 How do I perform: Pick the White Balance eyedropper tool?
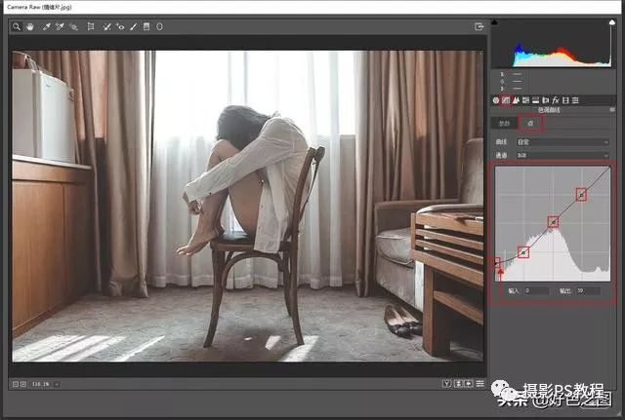point(46,27)
